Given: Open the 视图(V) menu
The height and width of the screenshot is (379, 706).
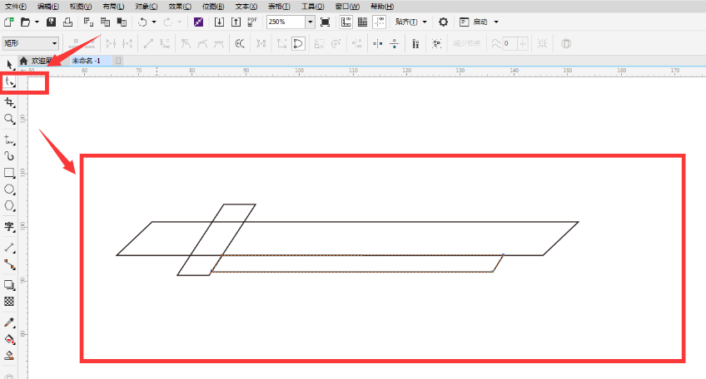Looking at the screenshot, I should pyautogui.click(x=81, y=7).
